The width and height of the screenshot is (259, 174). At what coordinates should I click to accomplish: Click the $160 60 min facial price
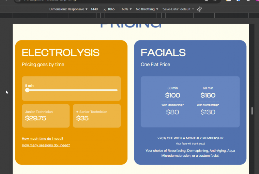coord(208,95)
